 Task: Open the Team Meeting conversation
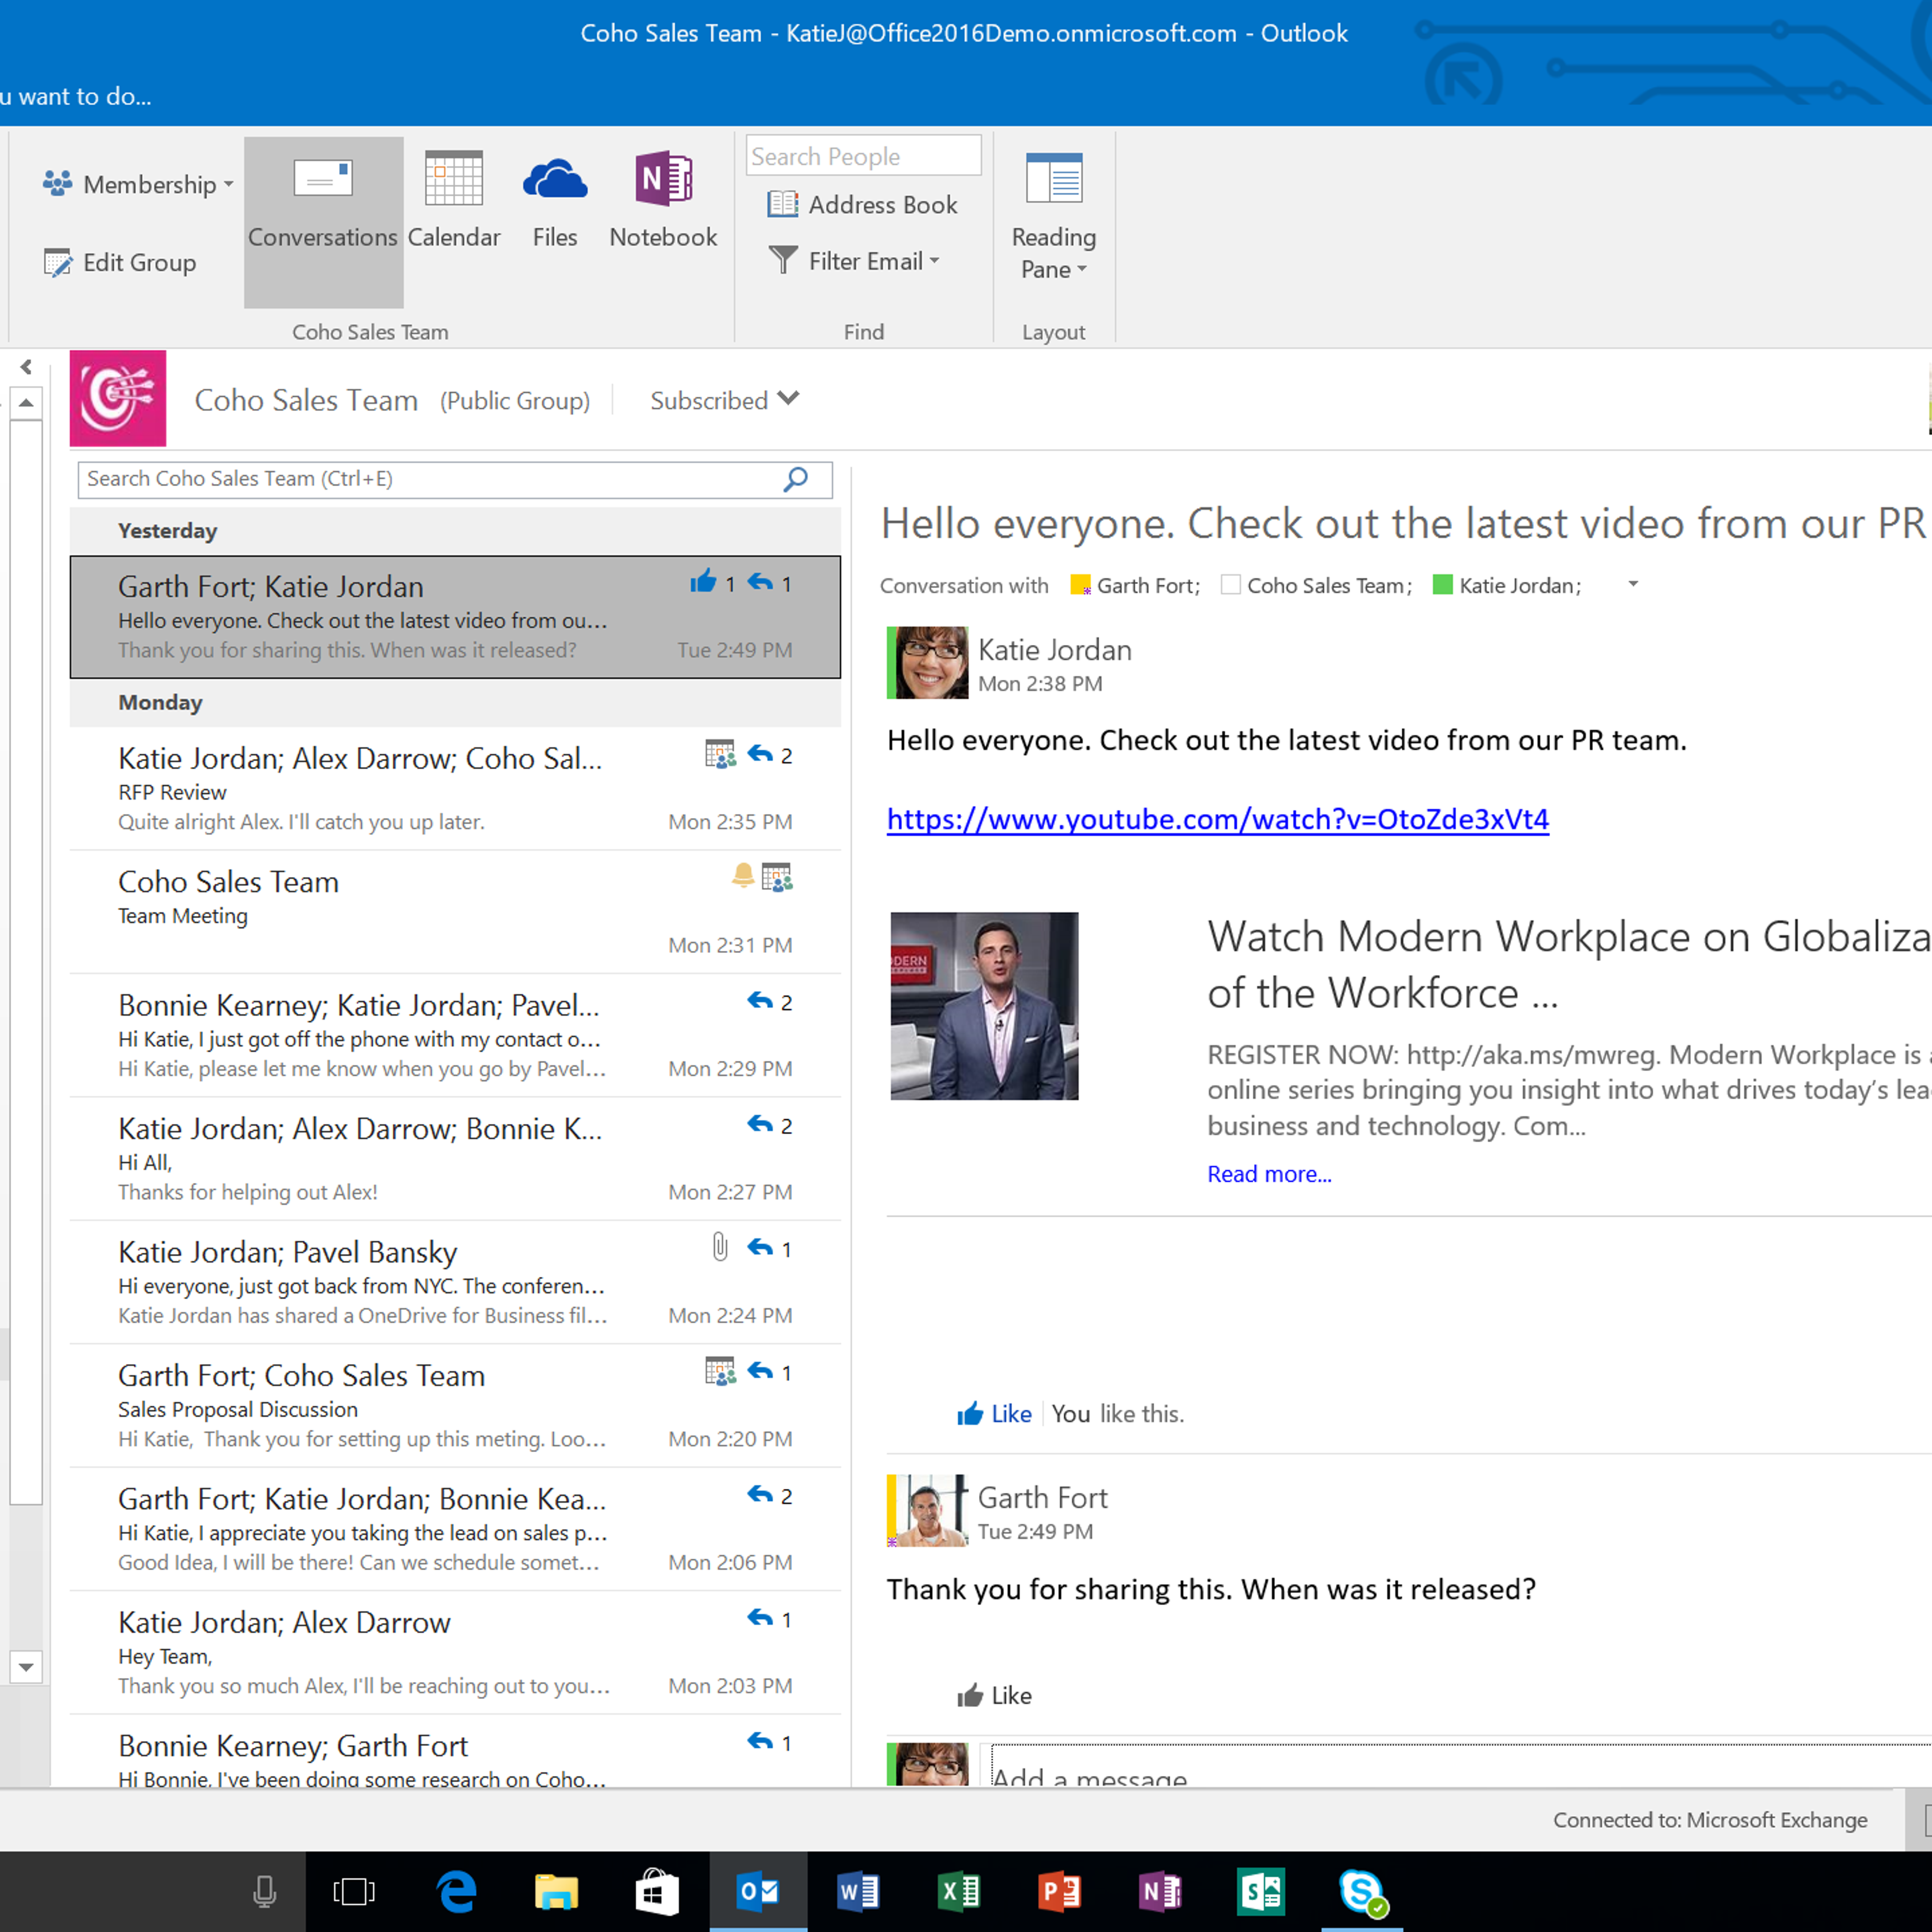tap(455, 912)
